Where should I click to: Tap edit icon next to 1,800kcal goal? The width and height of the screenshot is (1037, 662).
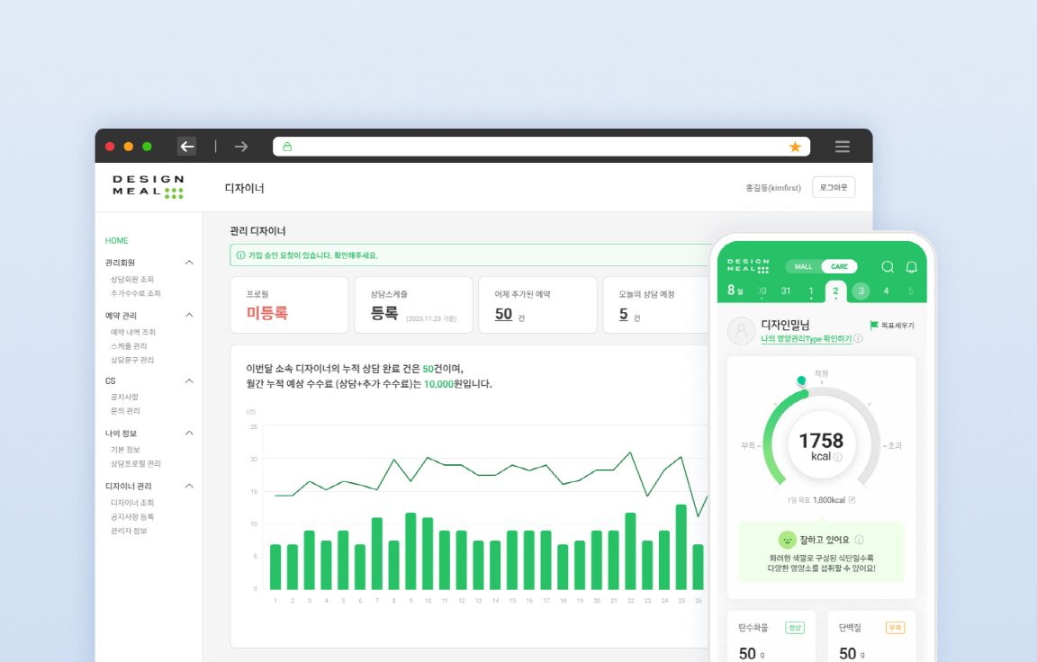coord(852,500)
